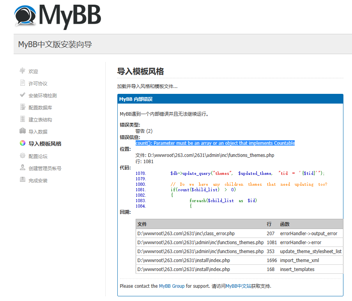Click the 导入模板风格 page heading
Screen dimensions: 352x301
tap(140, 72)
